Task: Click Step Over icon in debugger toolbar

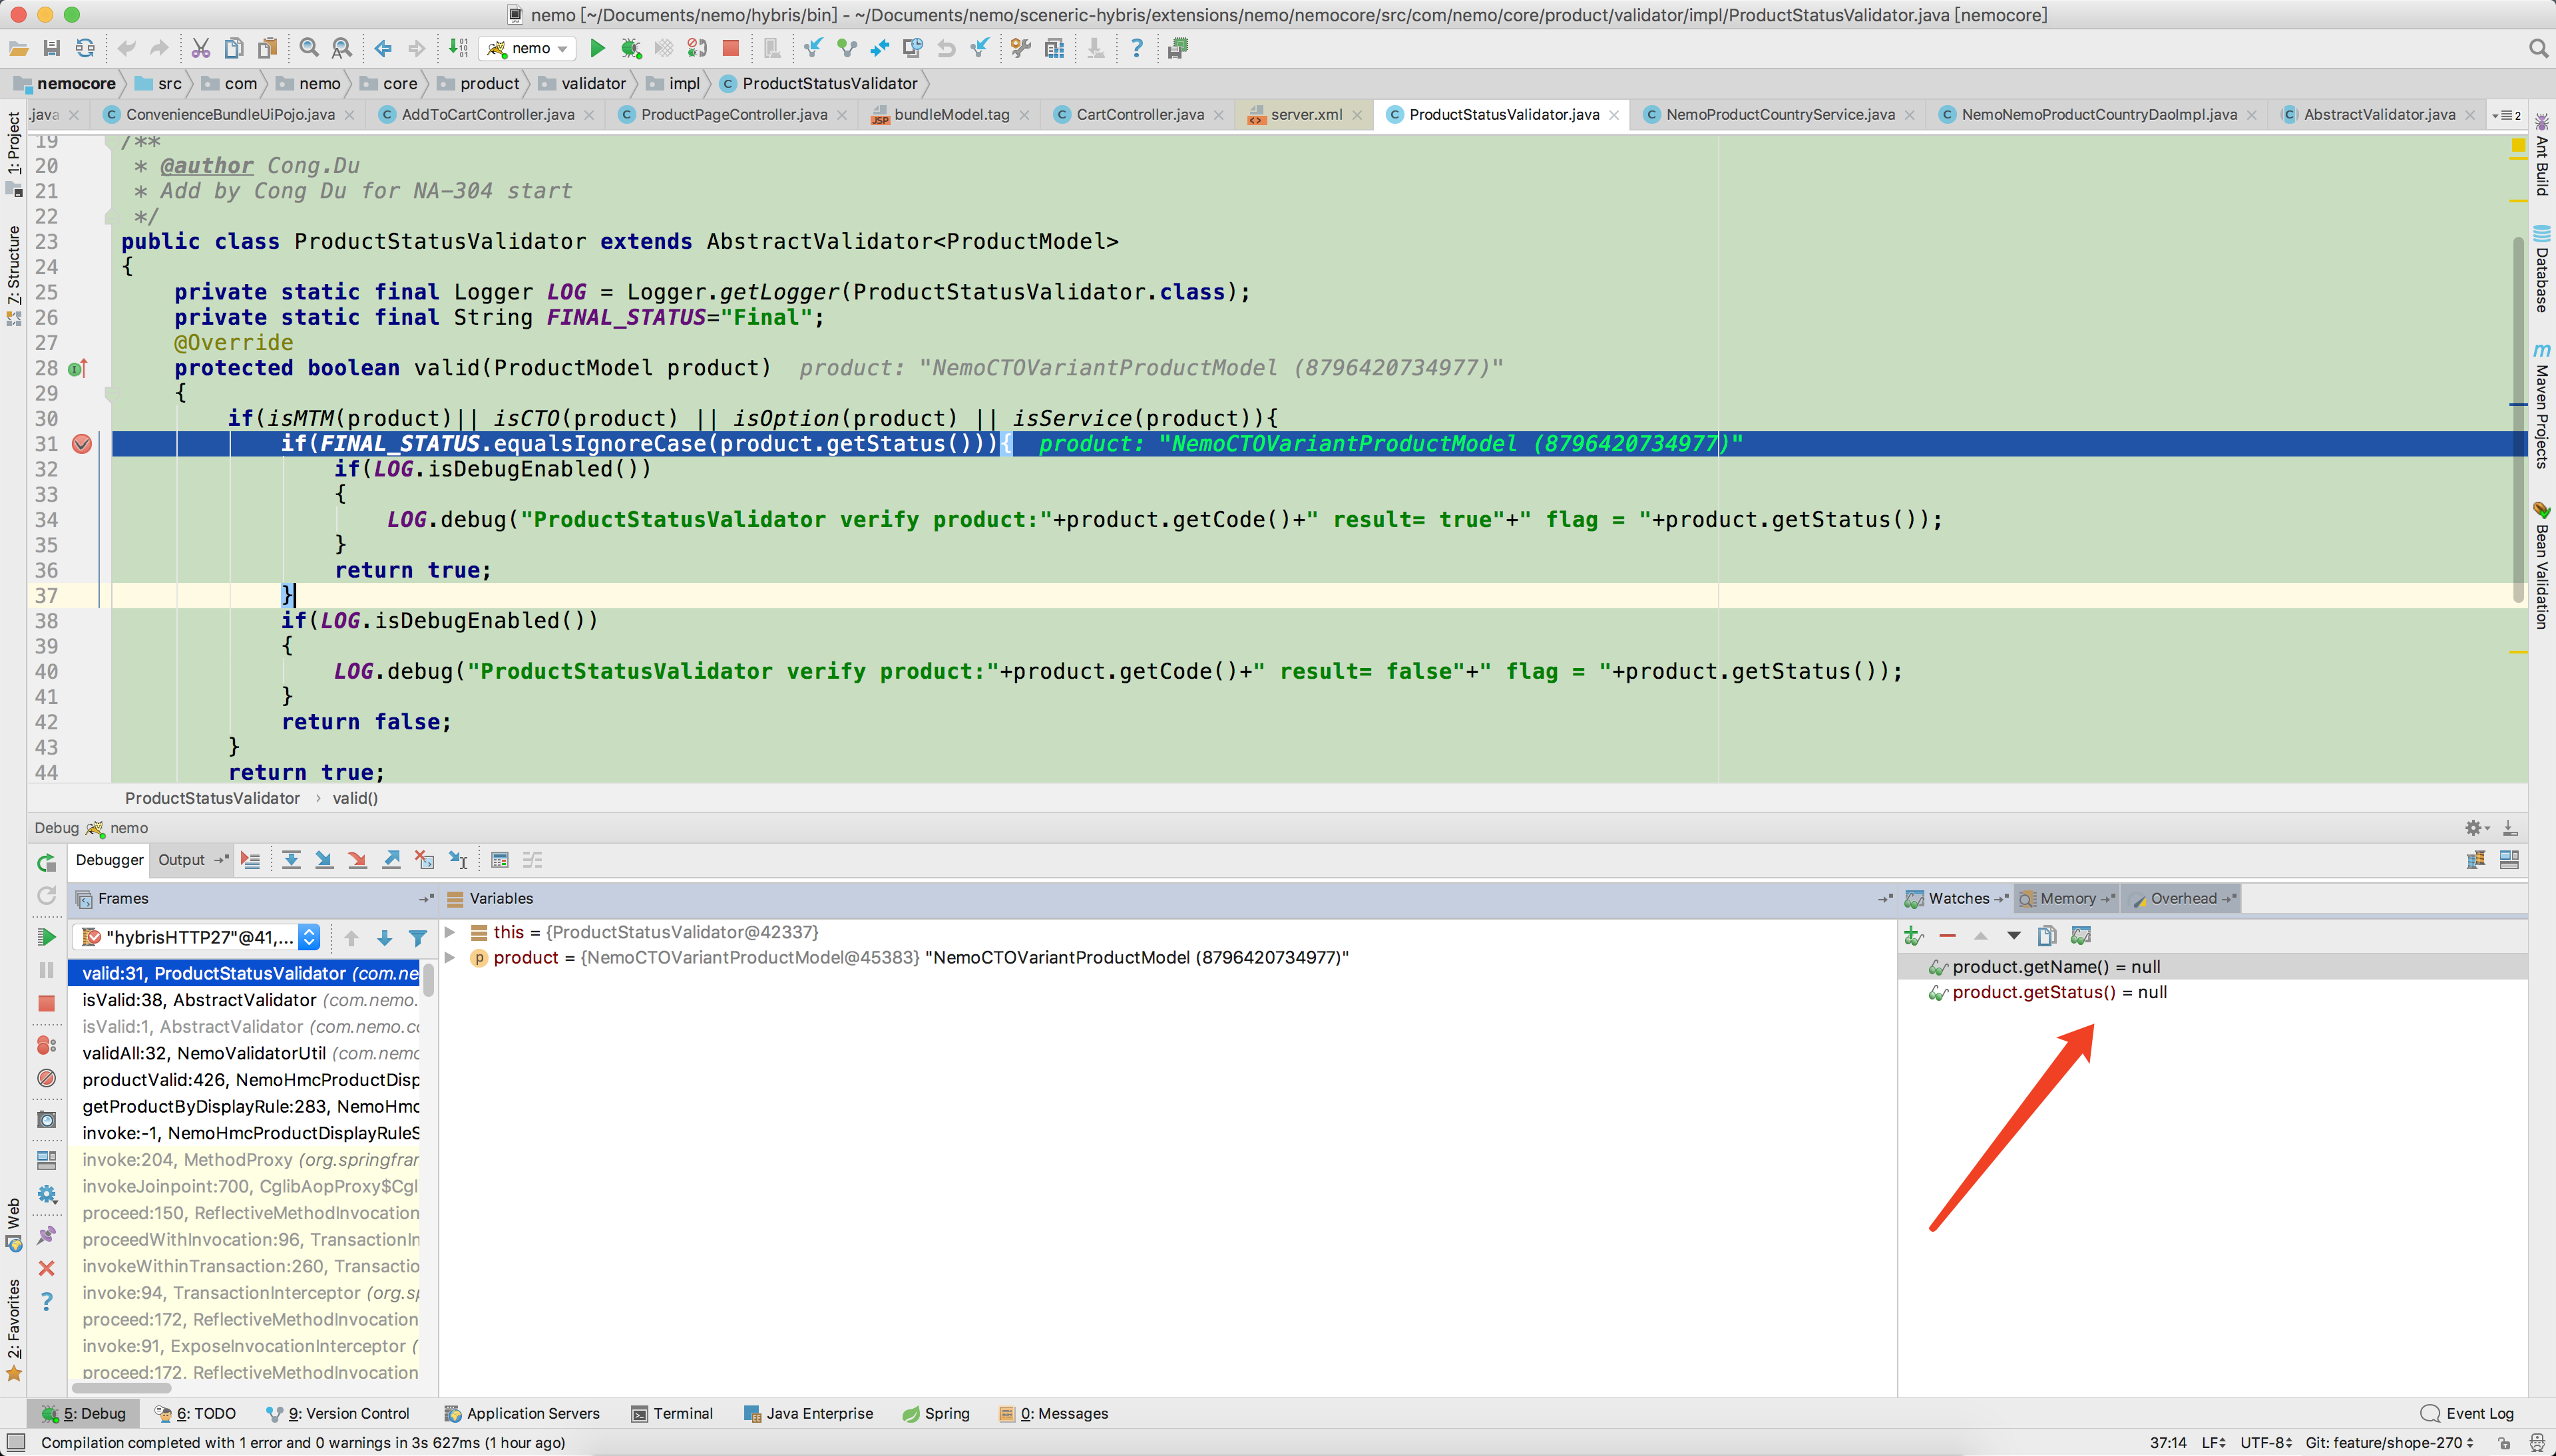Action: pyautogui.click(x=291, y=860)
